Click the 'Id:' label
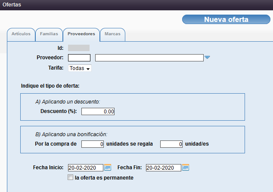The image size is (273, 192). pos(61,48)
